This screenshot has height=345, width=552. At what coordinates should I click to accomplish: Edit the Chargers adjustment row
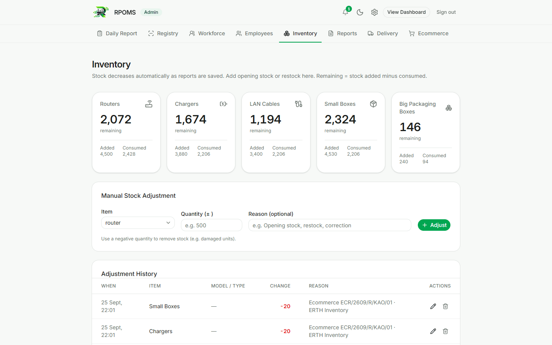click(433, 331)
